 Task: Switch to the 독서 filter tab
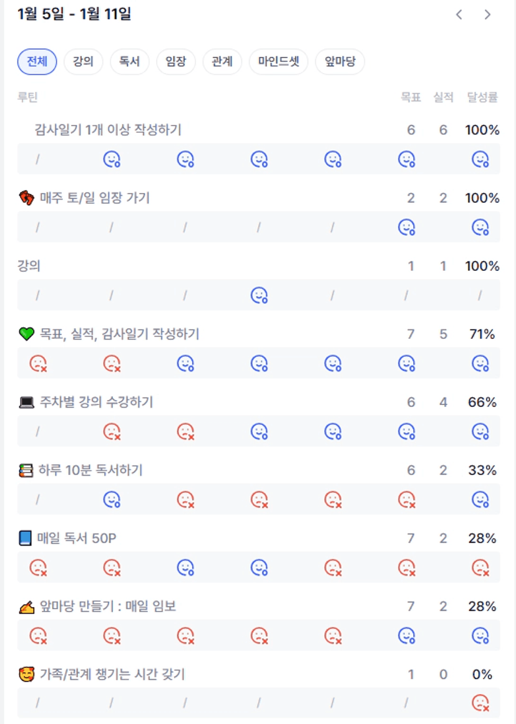(x=129, y=62)
